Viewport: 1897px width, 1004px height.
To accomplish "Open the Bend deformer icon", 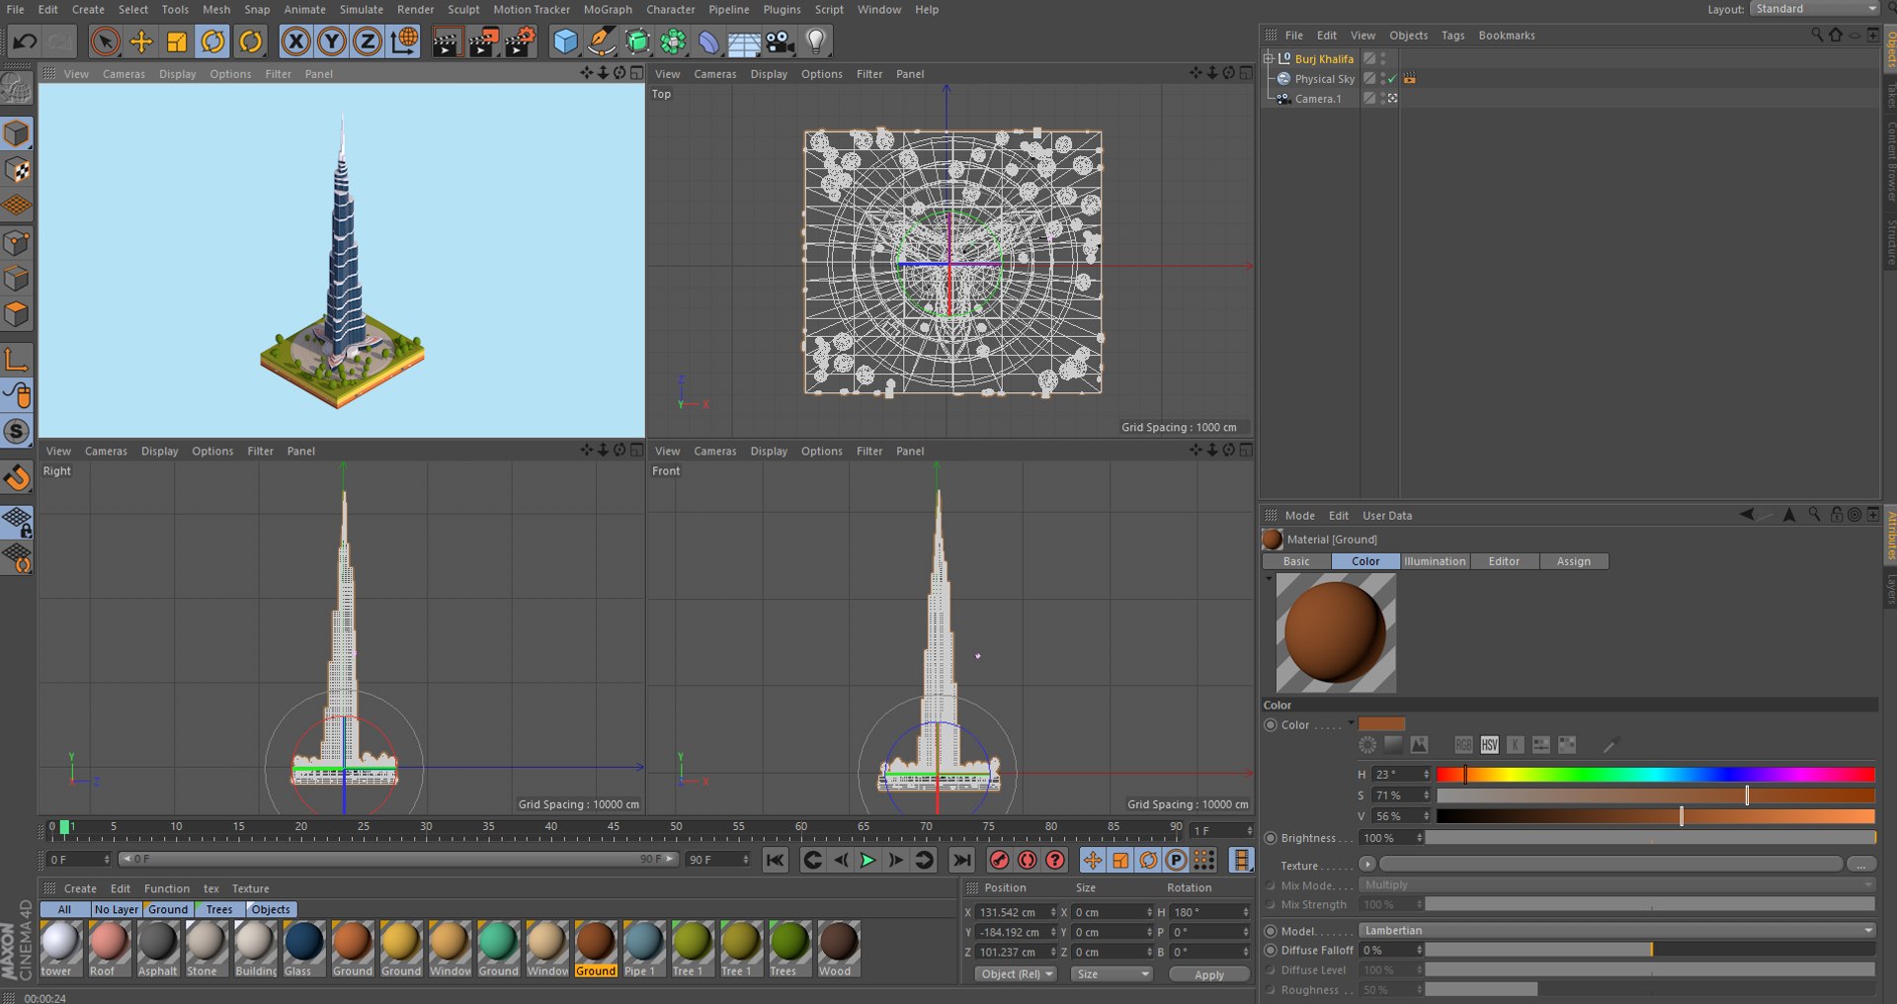I will click(708, 42).
